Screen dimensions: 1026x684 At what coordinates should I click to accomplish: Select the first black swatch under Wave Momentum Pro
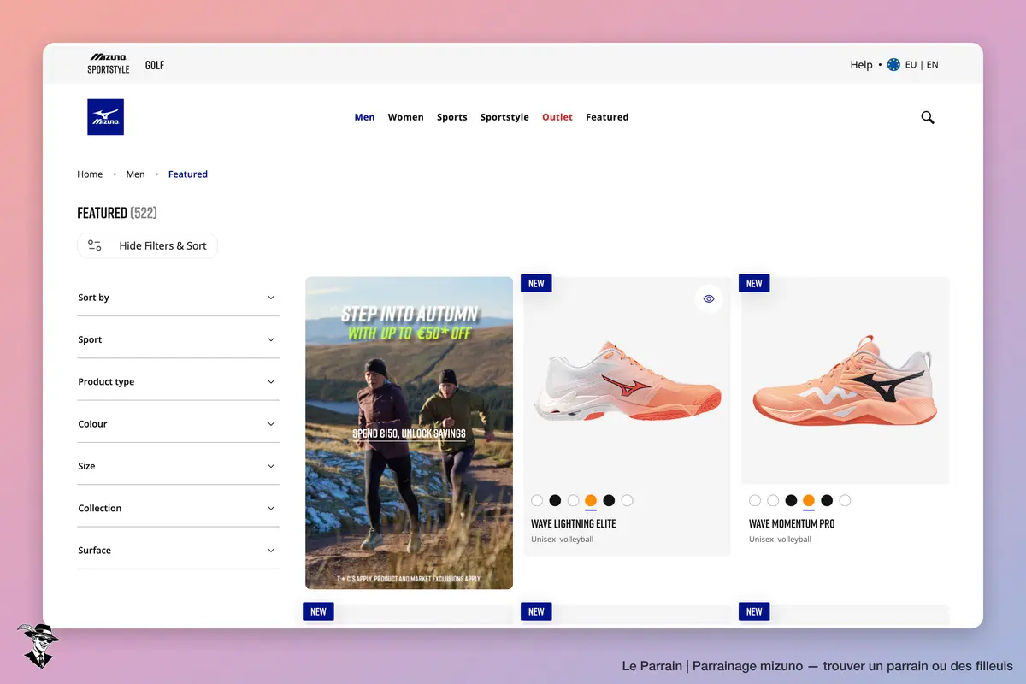click(x=791, y=501)
